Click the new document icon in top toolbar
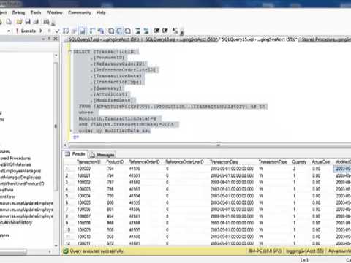 tap(9, 22)
